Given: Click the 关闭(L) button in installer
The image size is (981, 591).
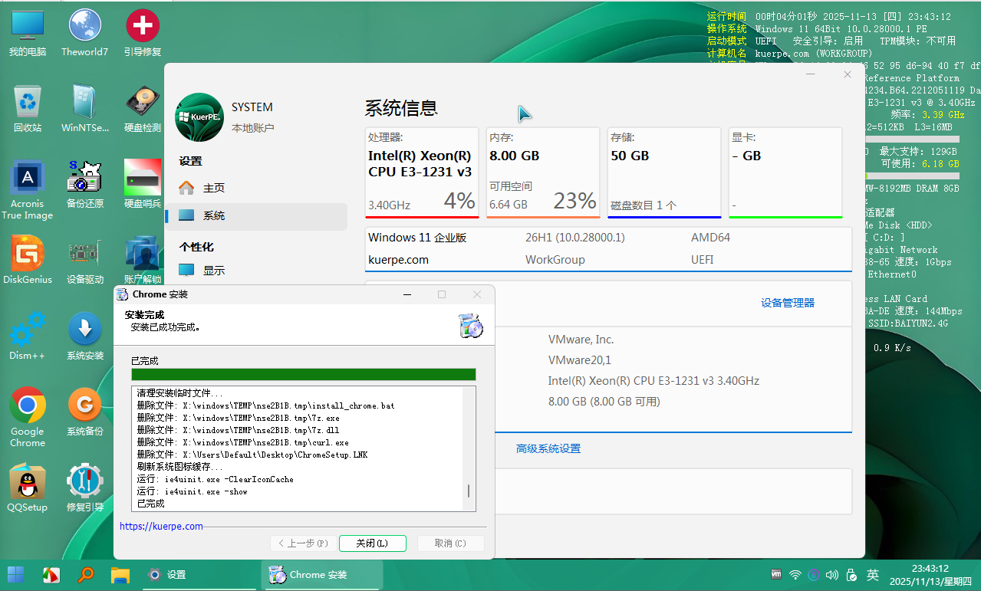Looking at the screenshot, I should (372, 543).
